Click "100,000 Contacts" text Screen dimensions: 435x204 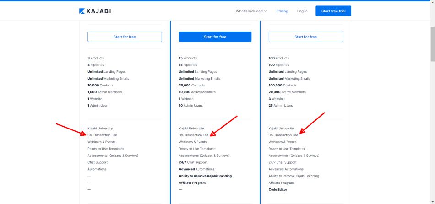tap(283, 86)
